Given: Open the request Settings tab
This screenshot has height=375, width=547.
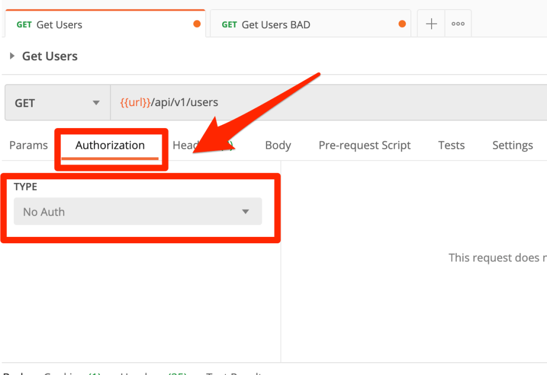Looking at the screenshot, I should (512, 146).
